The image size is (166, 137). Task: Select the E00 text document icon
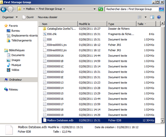(x=45, y=39)
